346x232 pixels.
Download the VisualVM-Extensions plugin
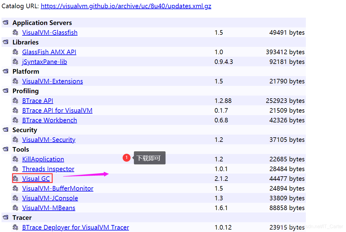pyautogui.click(x=53, y=81)
